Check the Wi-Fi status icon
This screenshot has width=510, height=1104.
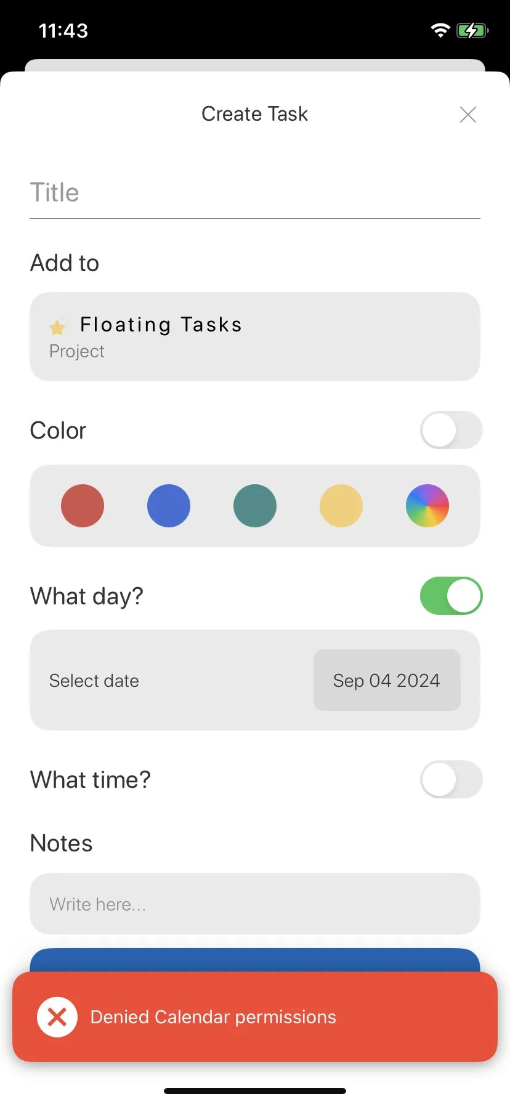click(440, 30)
